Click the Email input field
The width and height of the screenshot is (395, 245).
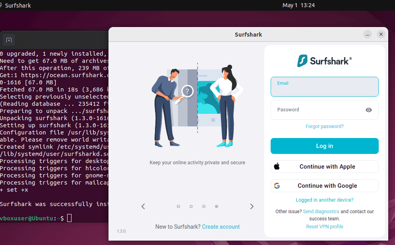click(324, 87)
